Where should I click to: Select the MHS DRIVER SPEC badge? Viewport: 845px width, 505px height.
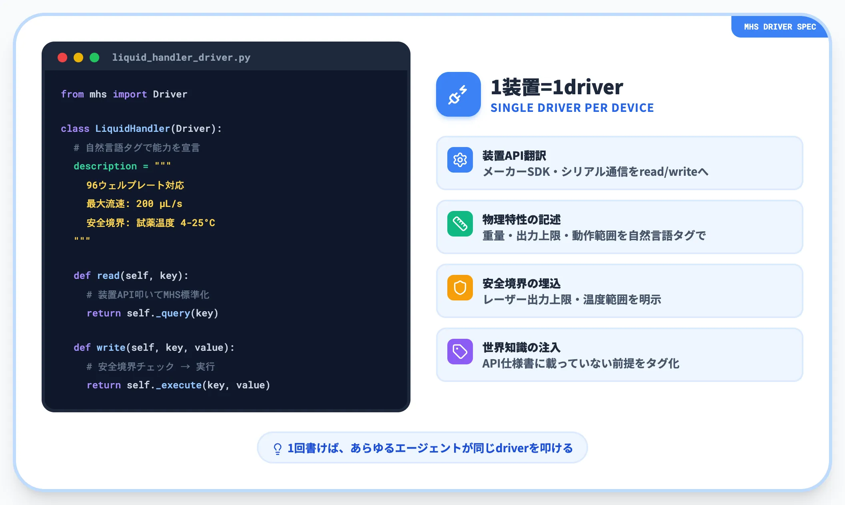(x=779, y=27)
